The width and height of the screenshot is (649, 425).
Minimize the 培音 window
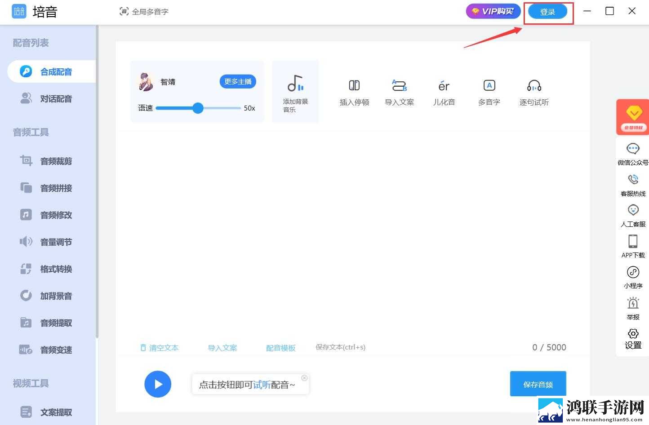point(587,11)
